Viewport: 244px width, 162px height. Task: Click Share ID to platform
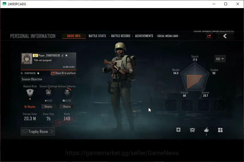click(x=63, y=73)
